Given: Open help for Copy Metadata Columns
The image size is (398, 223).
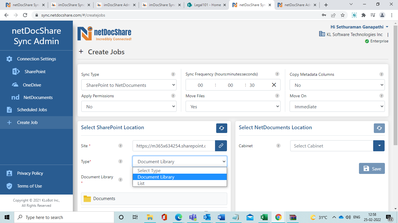Looking at the screenshot, I should coord(381,74).
